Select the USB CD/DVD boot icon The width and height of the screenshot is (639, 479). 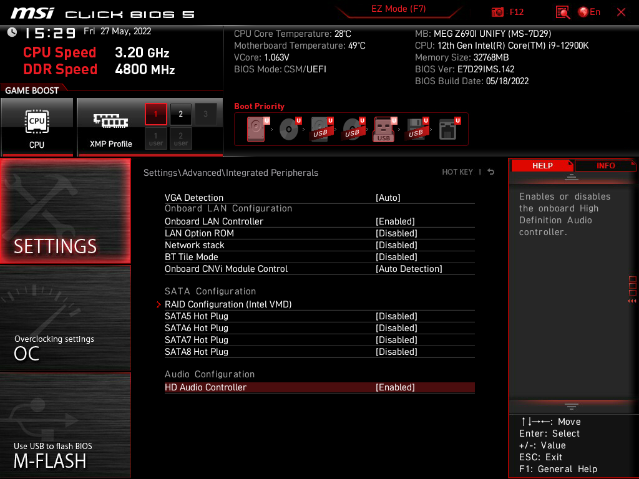(x=353, y=129)
